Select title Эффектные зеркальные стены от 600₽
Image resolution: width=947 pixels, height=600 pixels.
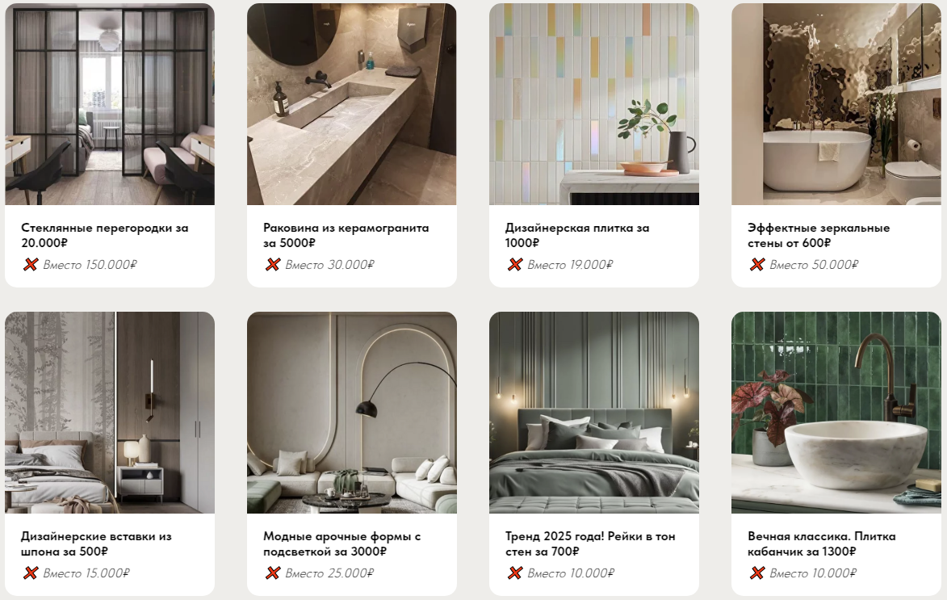tap(819, 235)
